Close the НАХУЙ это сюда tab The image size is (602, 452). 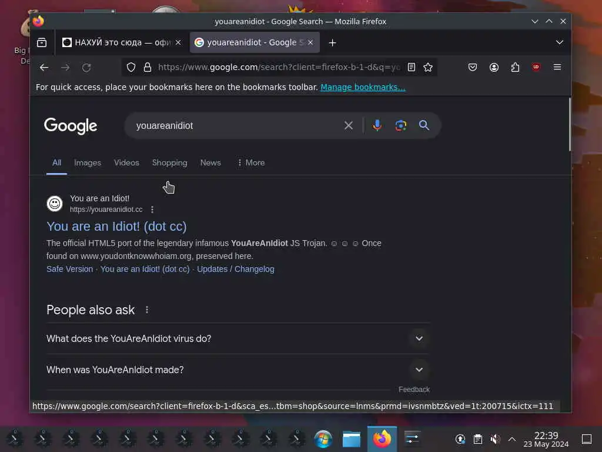tap(178, 42)
